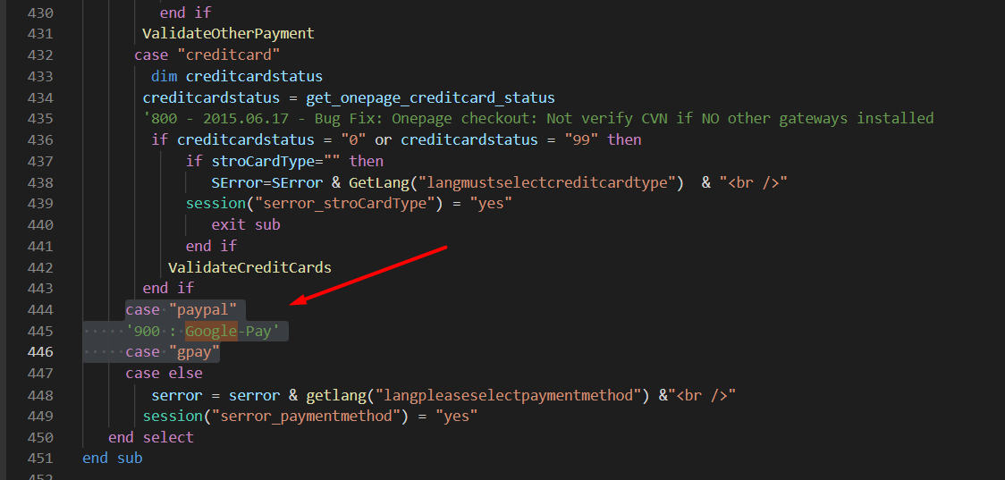Click line number 432 in the gutter

[39, 55]
